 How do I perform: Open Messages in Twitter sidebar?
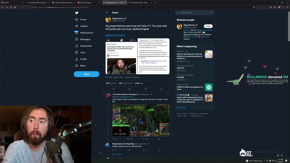tap(82, 39)
